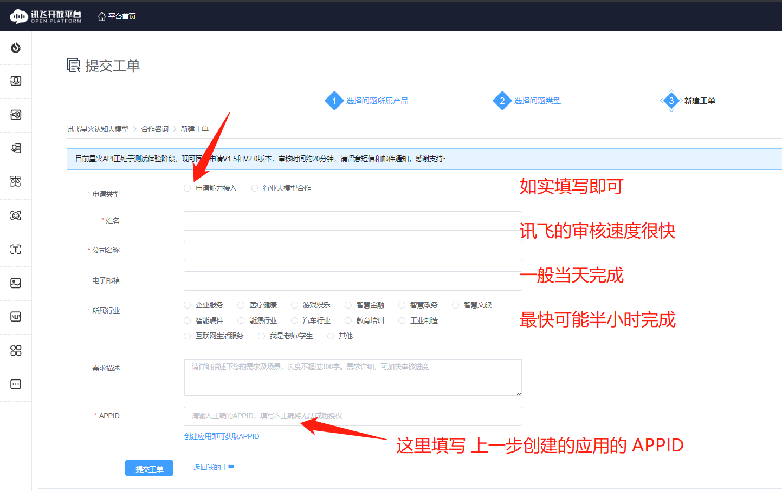Click the textarea resize handle corner
This screenshot has height=491, width=782.
point(519,392)
